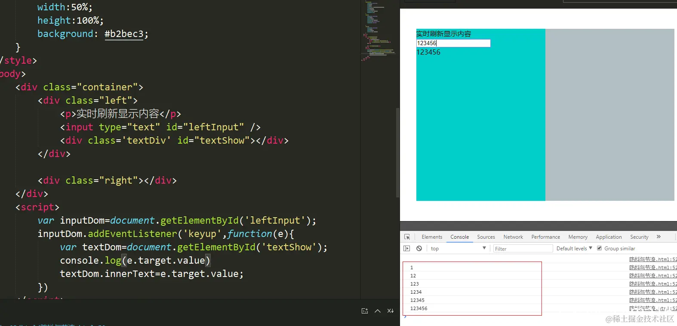Click the div id="textShow" code line
Screen dimensions: 677x326
click(x=174, y=140)
